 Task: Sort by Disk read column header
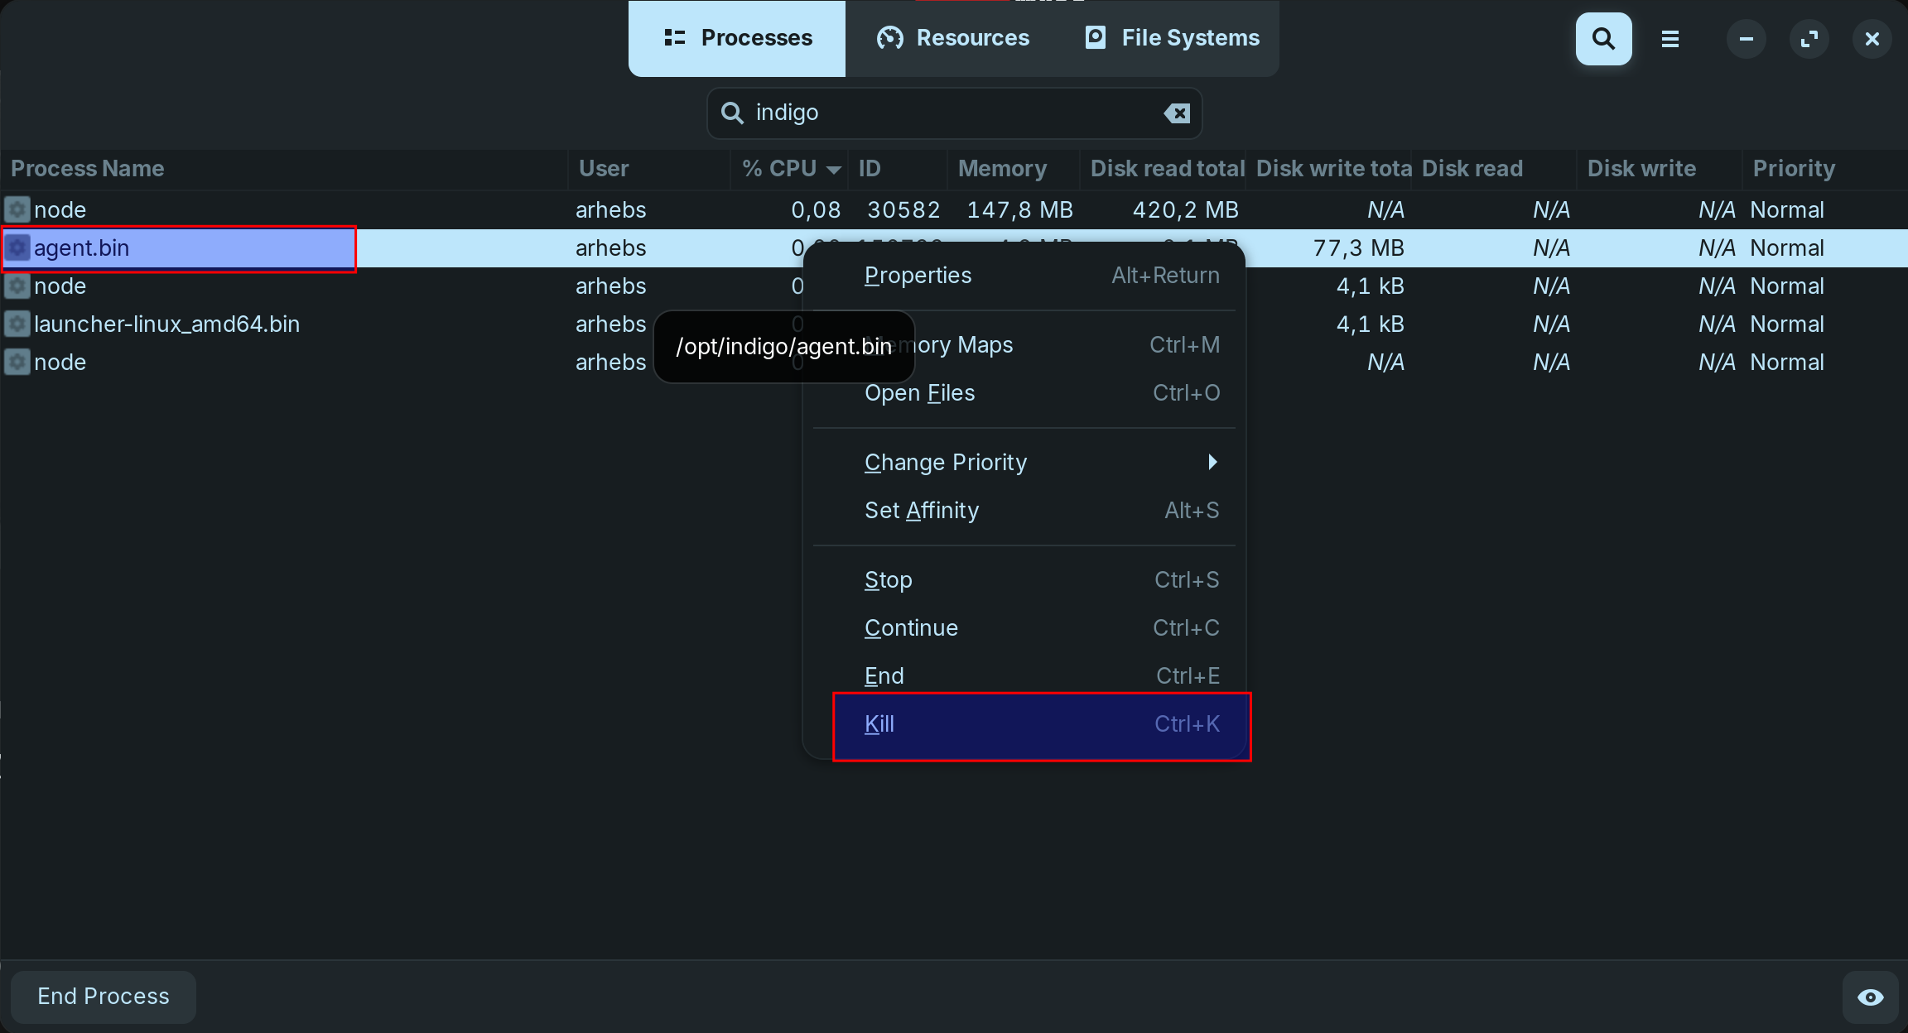(x=1494, y=169)
